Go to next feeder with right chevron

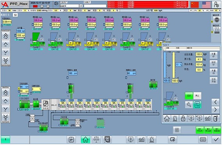click(215, 110)
